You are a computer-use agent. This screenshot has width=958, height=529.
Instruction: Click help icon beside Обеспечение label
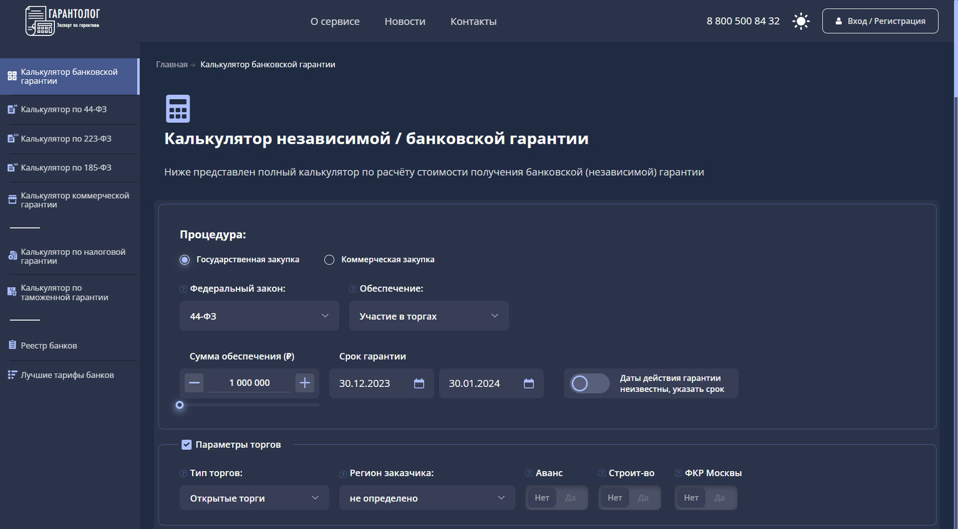tap(353, 289)
